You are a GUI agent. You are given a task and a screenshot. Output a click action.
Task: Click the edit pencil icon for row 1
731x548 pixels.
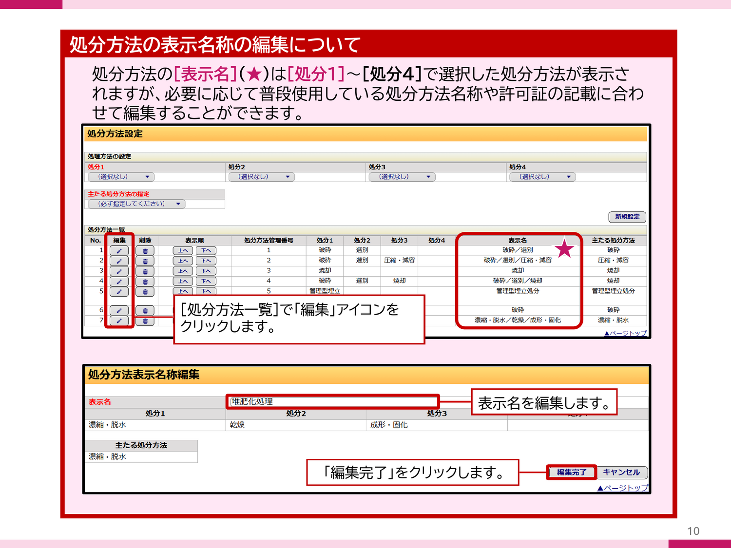(x=119, y=251)
